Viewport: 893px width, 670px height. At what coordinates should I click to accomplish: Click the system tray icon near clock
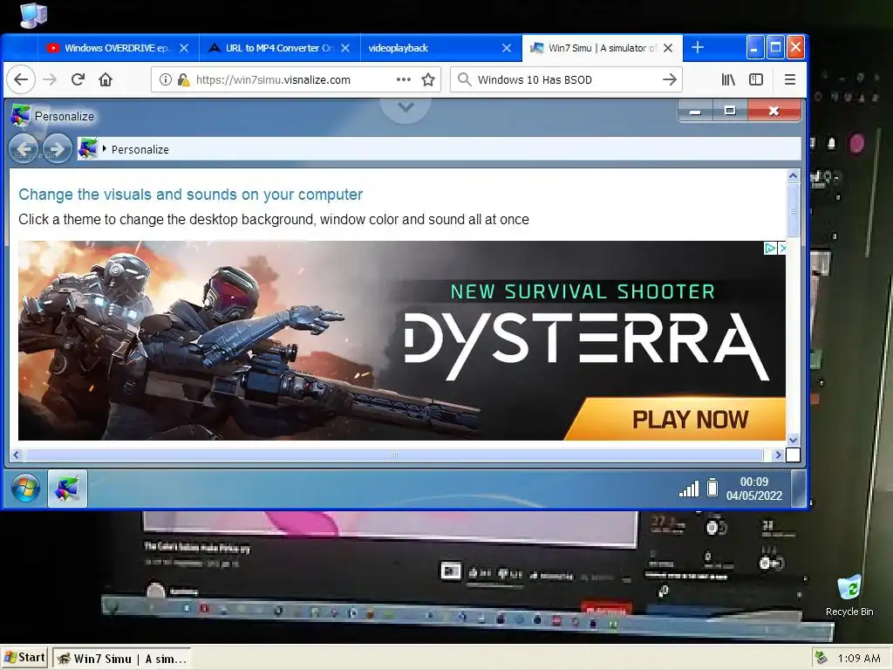tap(821, 658)
